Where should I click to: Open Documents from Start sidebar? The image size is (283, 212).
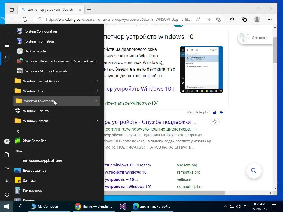[x=7, y=155]
